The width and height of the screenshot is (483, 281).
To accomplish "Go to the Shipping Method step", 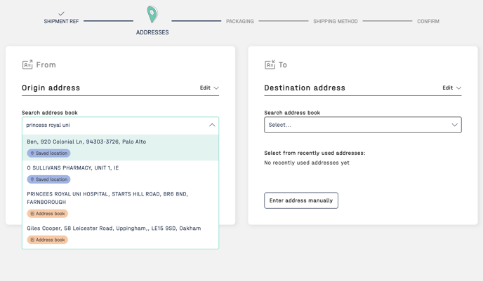I will pos(336,21).
